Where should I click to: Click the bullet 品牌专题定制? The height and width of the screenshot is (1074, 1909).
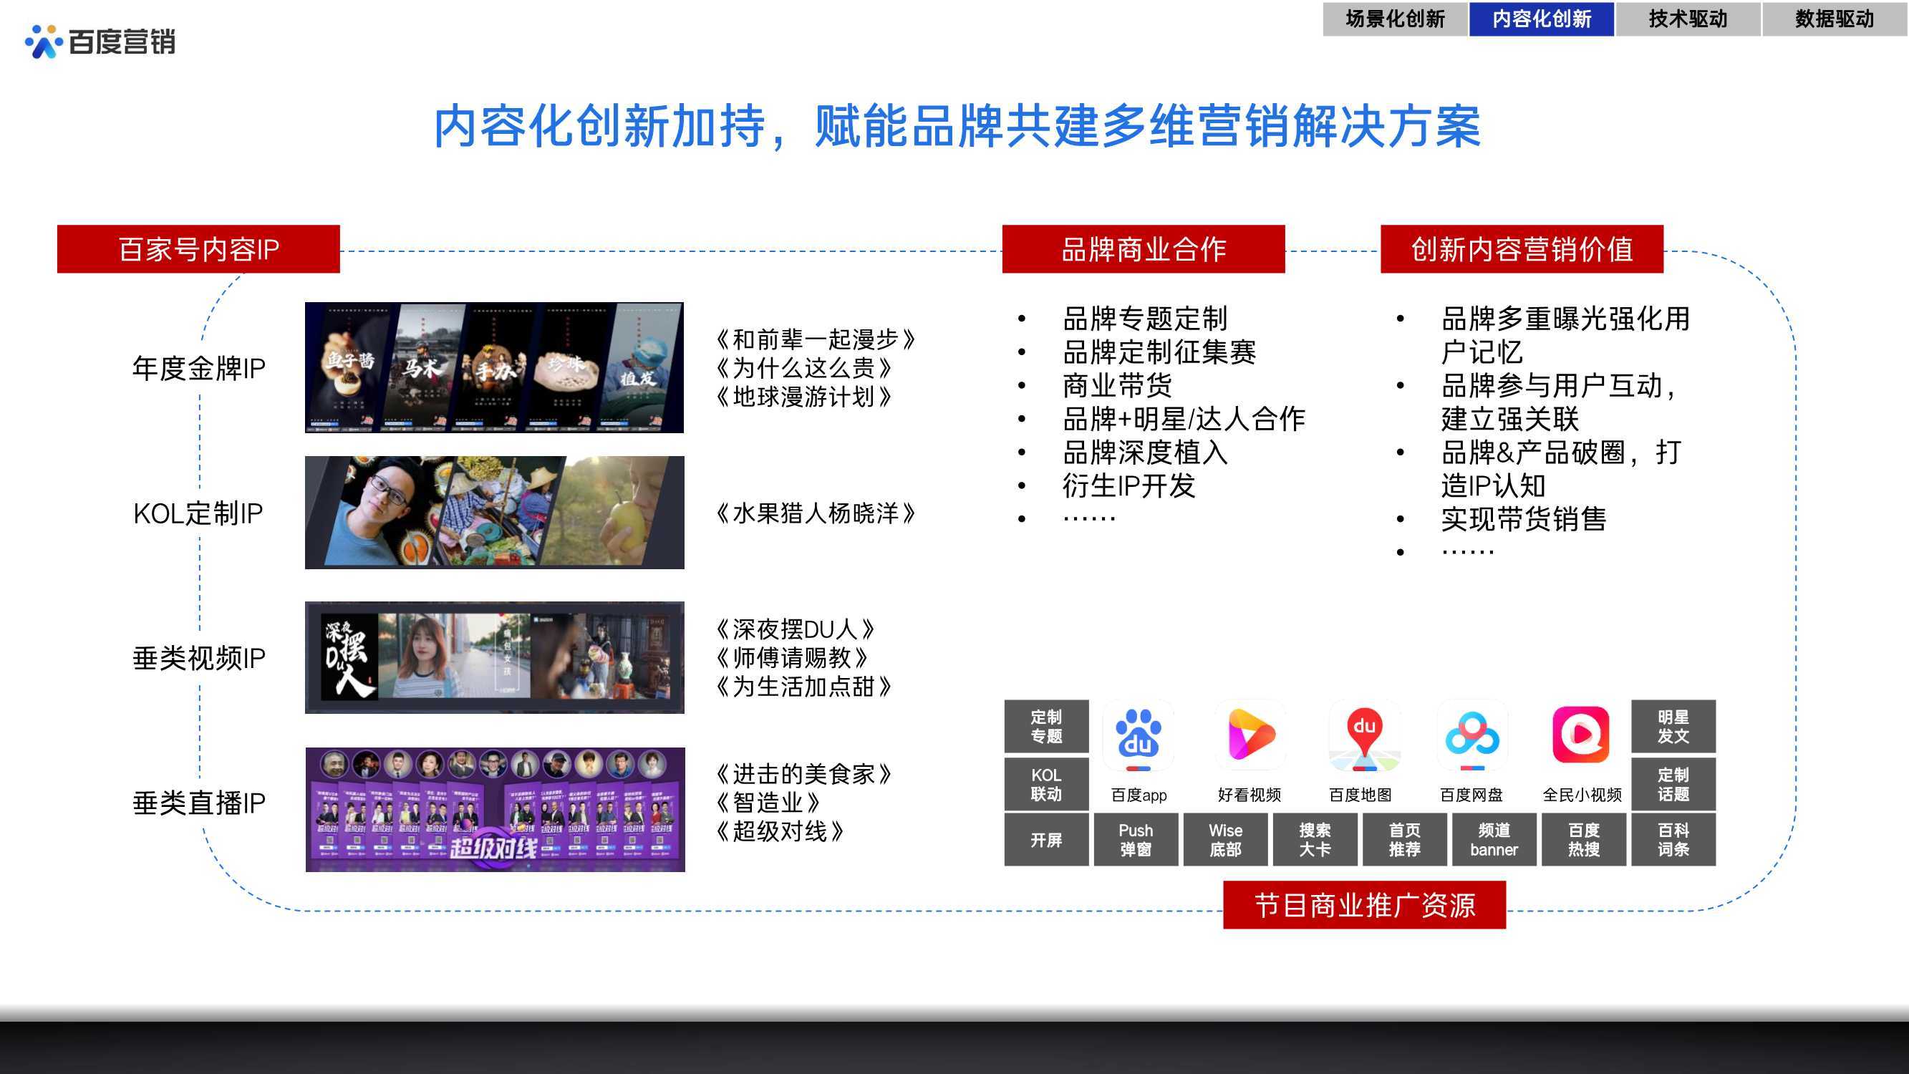(1146, 319)
